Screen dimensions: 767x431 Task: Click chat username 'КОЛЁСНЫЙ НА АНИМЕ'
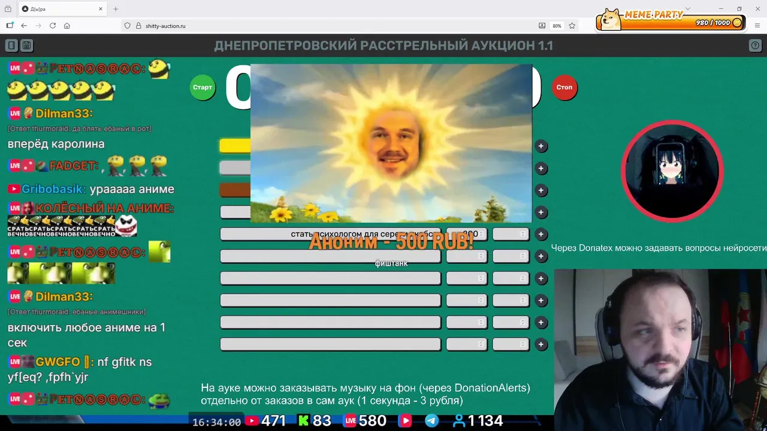click(x=104, y=208)
